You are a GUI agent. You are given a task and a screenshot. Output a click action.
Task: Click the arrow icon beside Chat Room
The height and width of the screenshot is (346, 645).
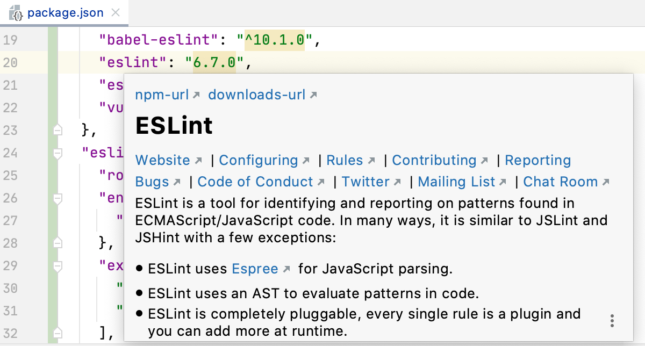(x=606, y=182)
